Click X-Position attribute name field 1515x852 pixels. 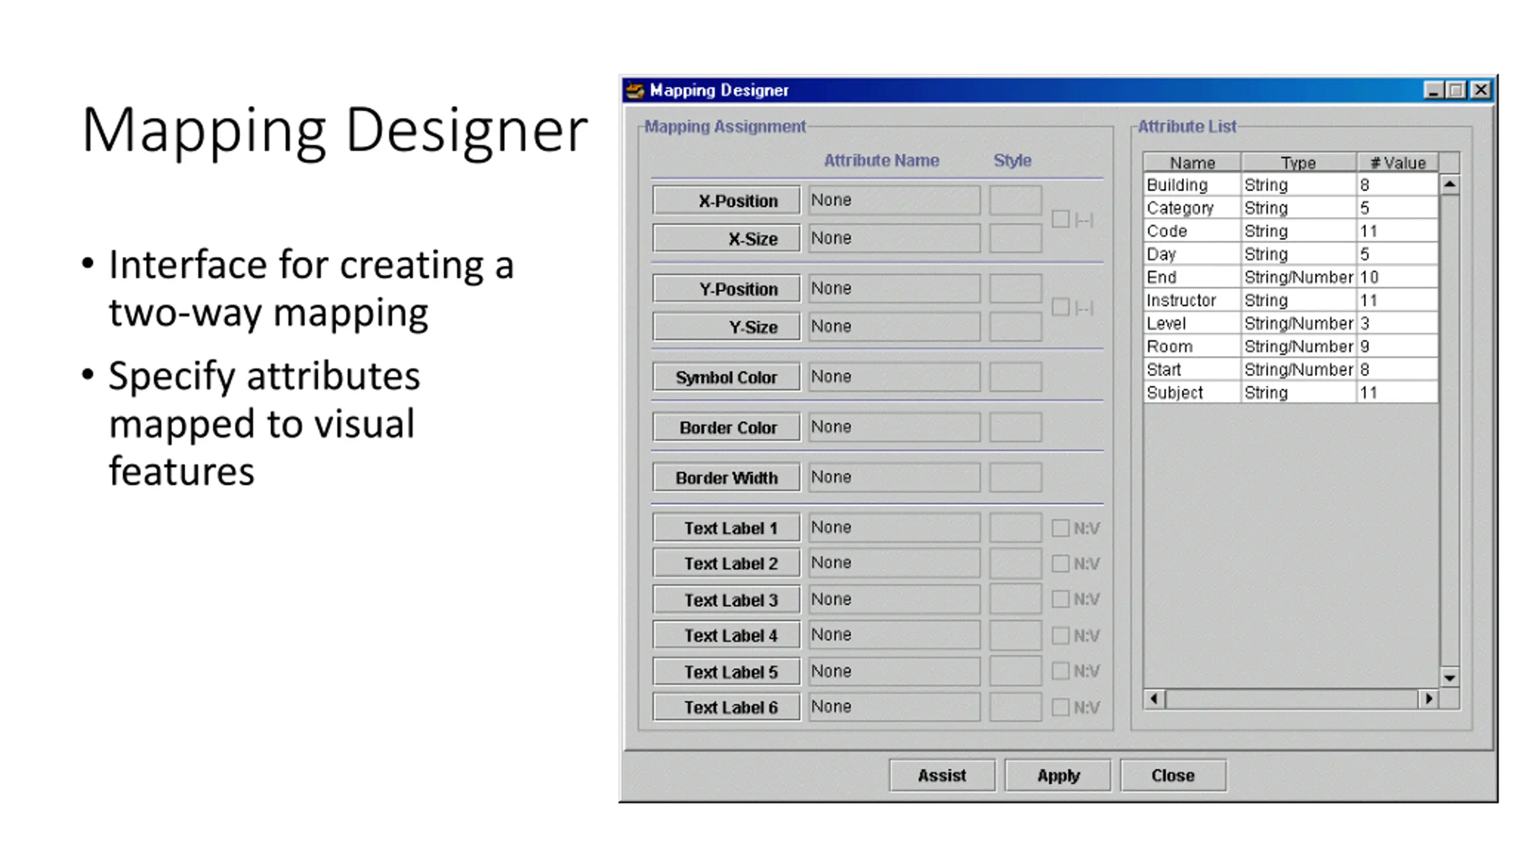[x=894, y=200]
